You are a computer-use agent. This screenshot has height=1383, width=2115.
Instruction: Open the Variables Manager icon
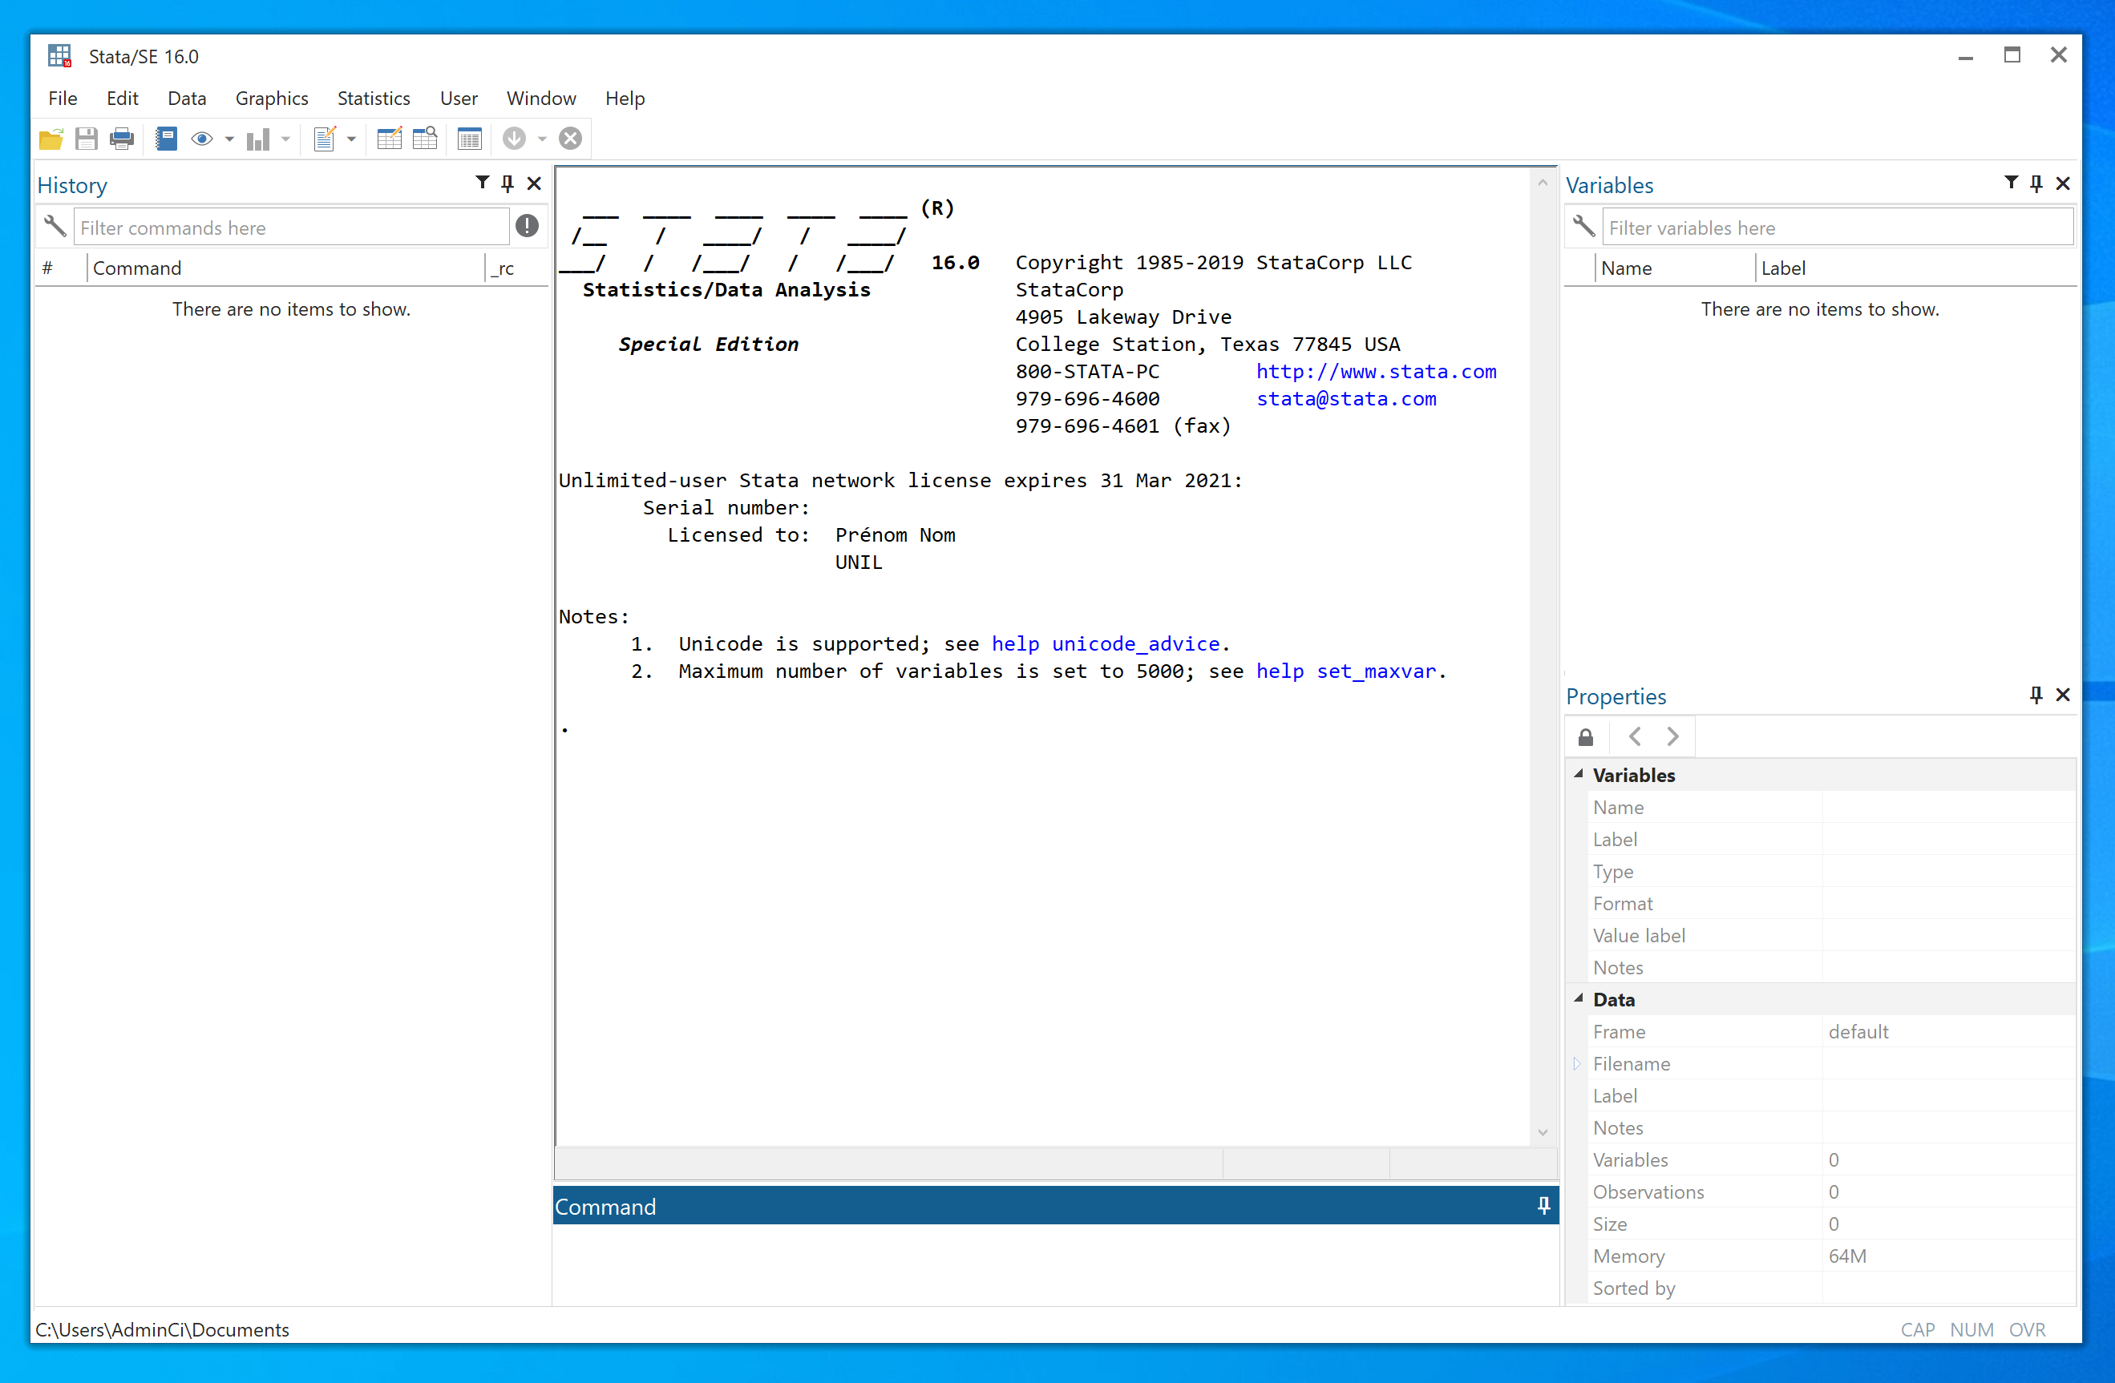(x=469, y=139)
